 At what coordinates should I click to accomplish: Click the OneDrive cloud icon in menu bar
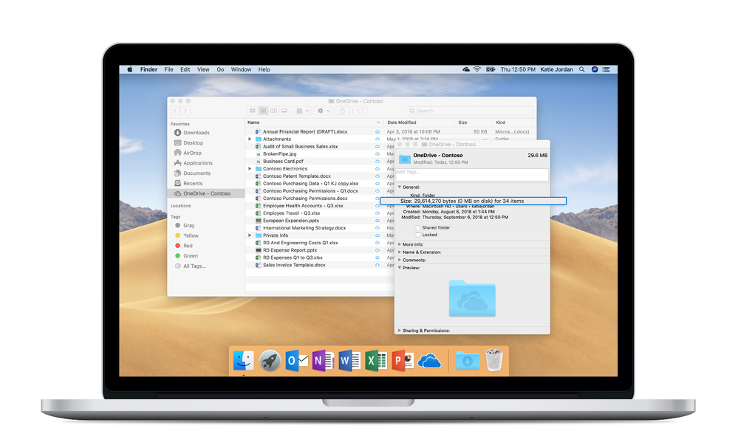(466, 69)
